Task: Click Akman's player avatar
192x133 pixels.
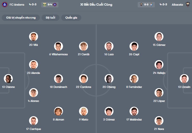Action: click(x=58, y=111)
